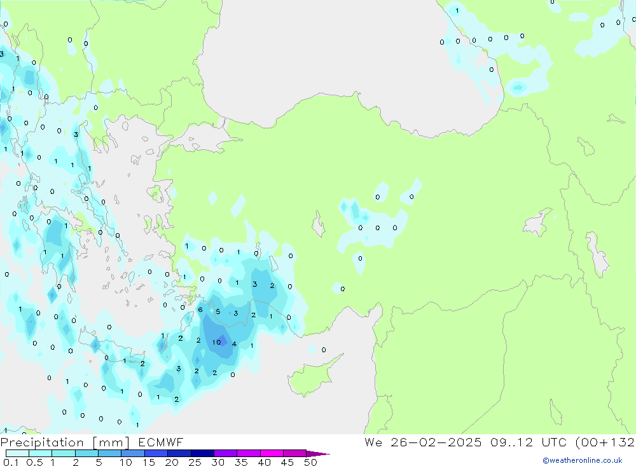Click the 40–45 mm legend color swatch

272,453
